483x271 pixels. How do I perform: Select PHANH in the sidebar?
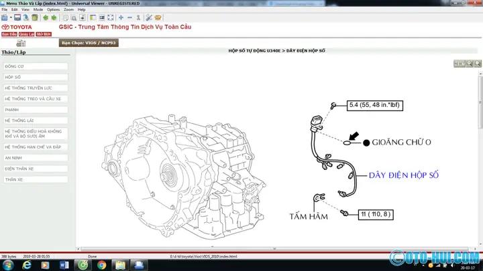[x=36, y=110]
